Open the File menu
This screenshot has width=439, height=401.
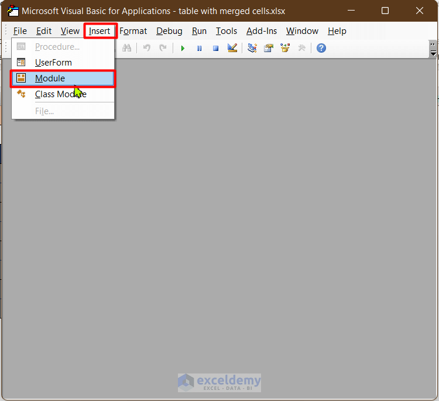pos(20,31)
